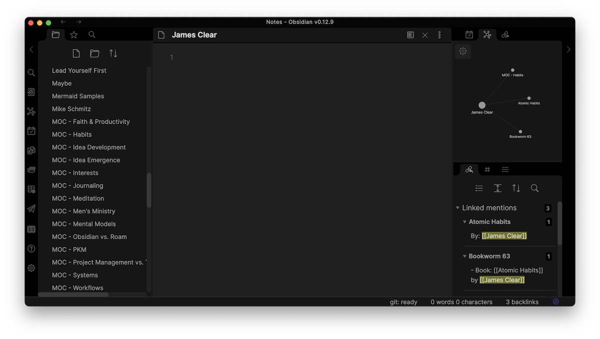Viewport: 600px width, 339px height.
Task: Close the James Clear note pane
Action: point(425,35)
